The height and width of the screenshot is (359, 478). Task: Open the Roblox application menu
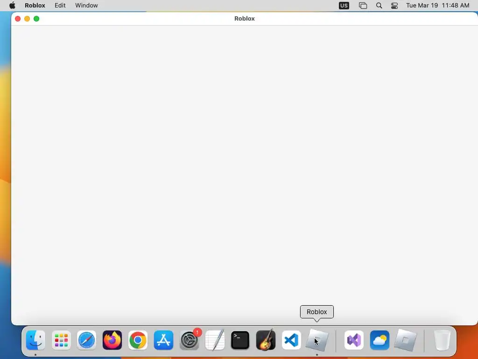pyautogui.click(x=35, y=6)
